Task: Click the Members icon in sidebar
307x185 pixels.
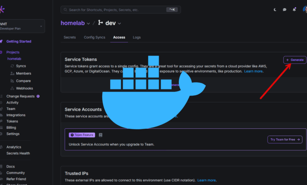Action: [12, 74]
